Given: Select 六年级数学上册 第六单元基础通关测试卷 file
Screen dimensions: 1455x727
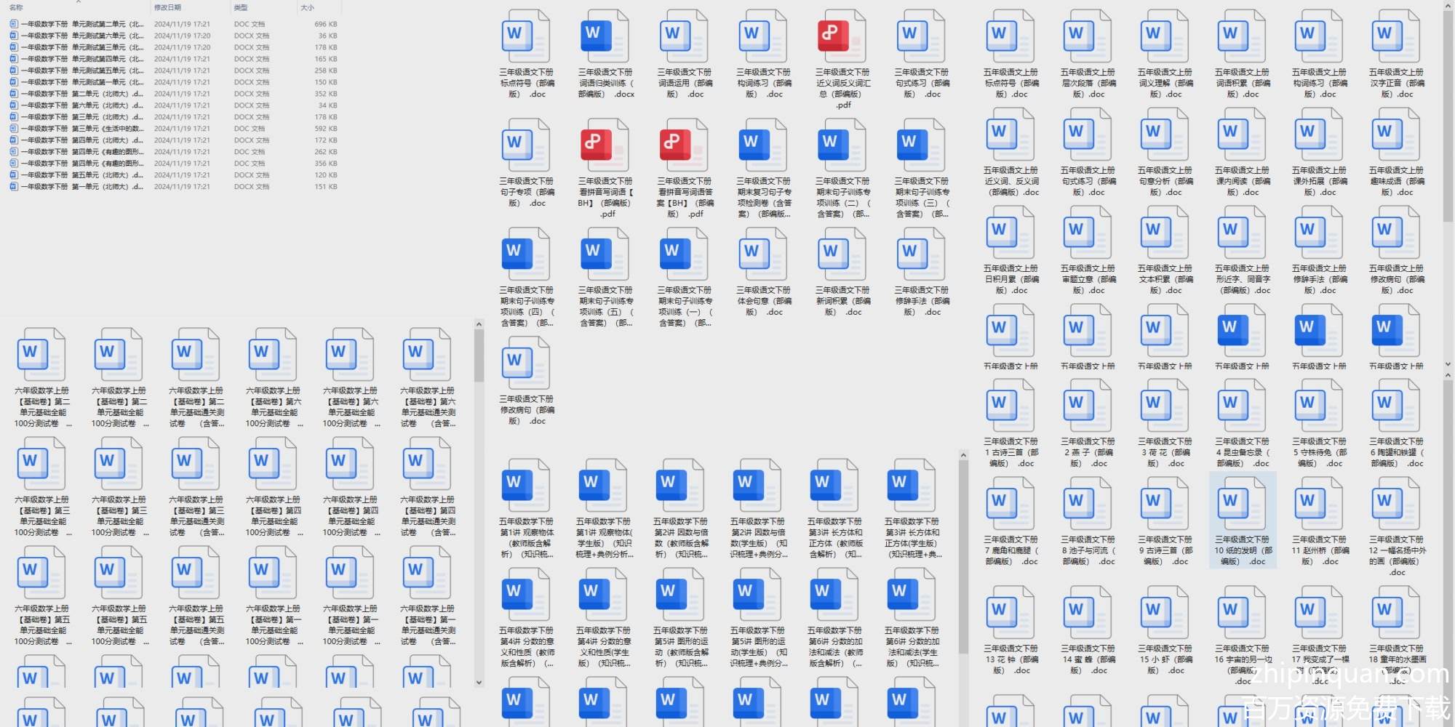Looking at the screenshot, I should click(428, 379).
